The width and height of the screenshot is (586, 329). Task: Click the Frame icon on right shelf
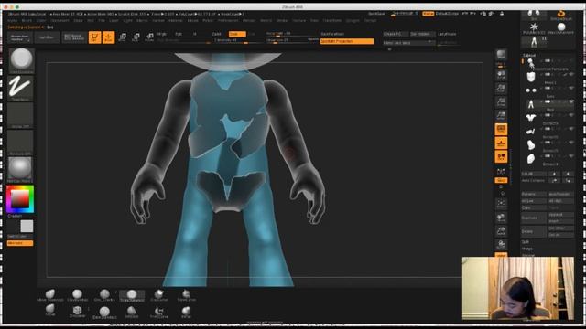pyautogui.click(x=501, y=204)
